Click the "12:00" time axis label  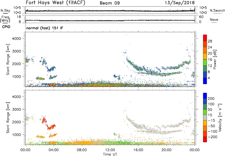110,150
